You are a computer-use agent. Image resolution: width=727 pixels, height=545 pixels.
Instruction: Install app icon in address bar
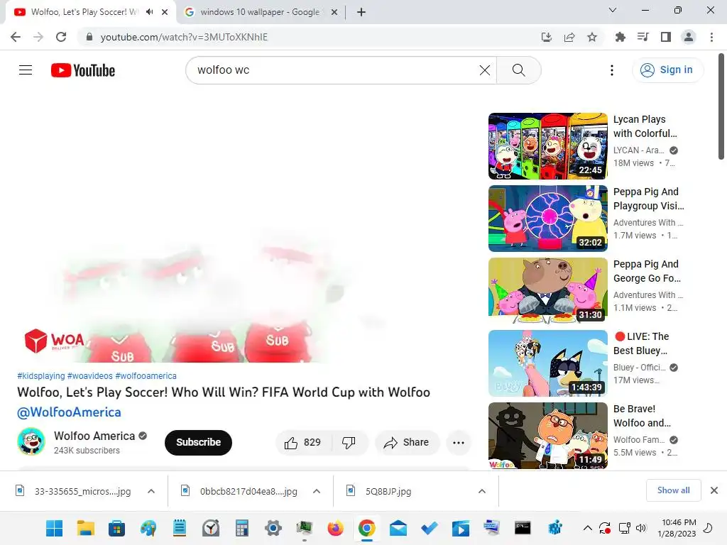pyautogui.click(x=546, y=37)
